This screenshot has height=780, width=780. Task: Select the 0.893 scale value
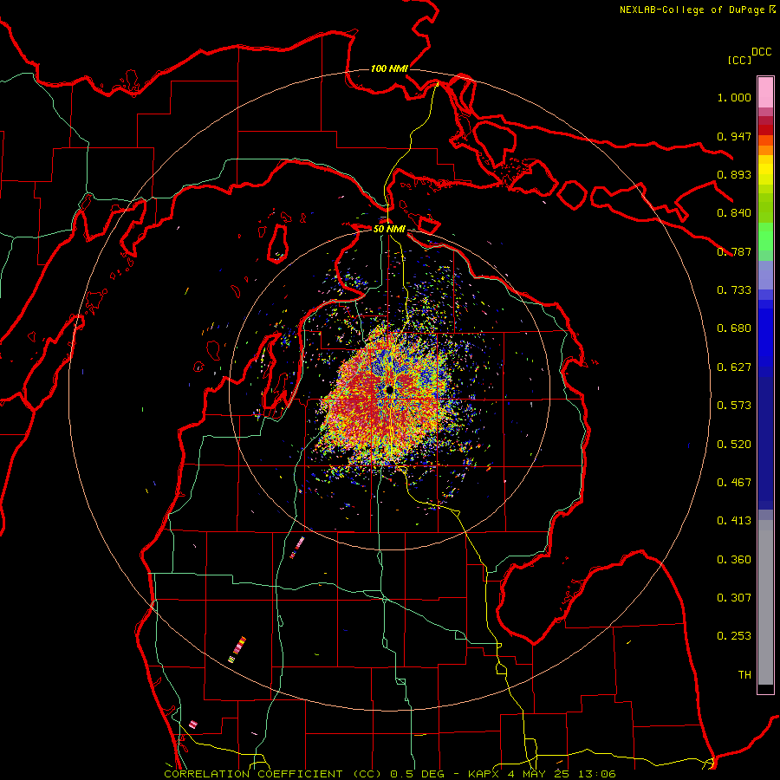(734, 174)
